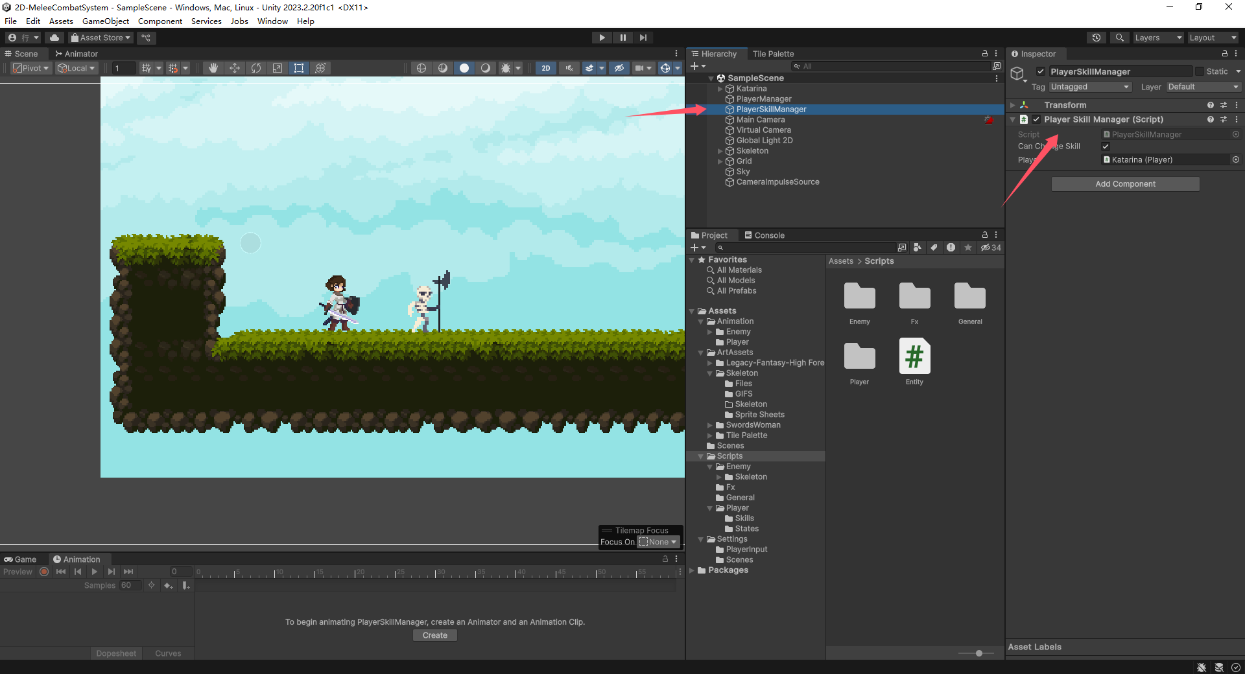Select the Move tool

[235, 68]
